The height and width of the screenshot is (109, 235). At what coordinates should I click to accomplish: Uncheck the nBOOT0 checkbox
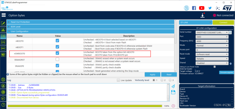coord(57,40)
